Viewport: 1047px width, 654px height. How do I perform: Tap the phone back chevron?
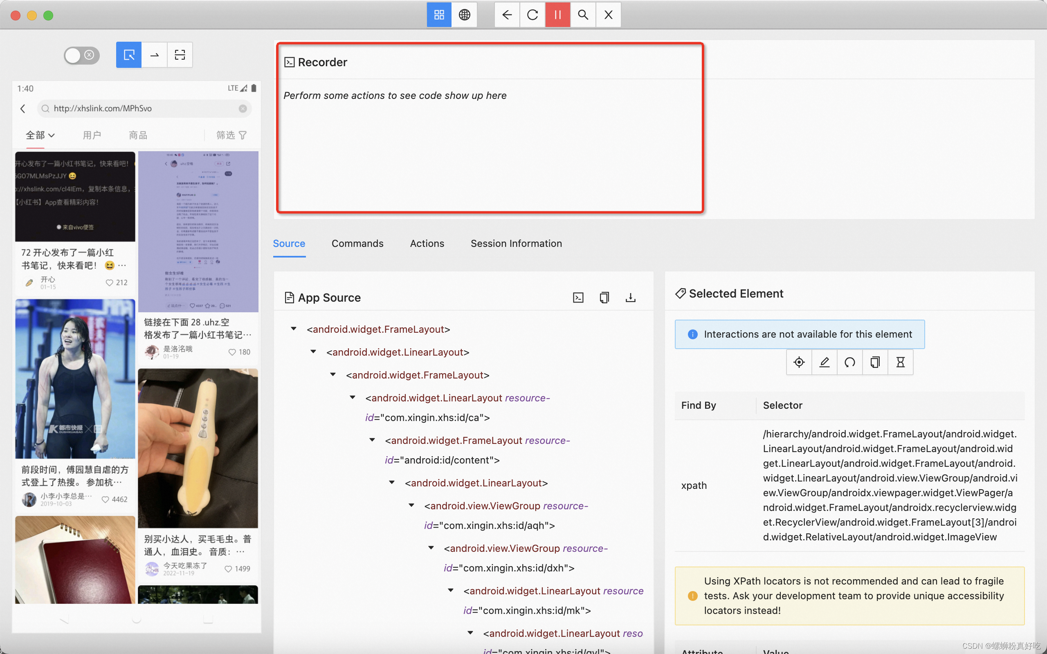tap(23, 108)
